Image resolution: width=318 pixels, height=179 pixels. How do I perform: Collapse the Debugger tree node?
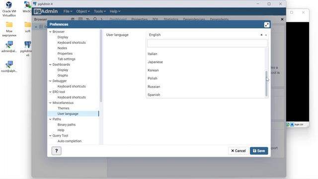pyautogui.click(x=50, y=81)
